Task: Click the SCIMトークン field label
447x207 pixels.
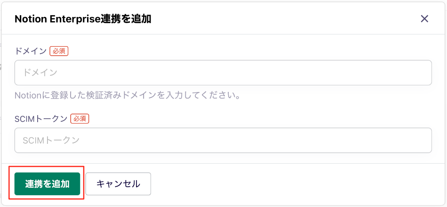Action: (x=41, y=119)
